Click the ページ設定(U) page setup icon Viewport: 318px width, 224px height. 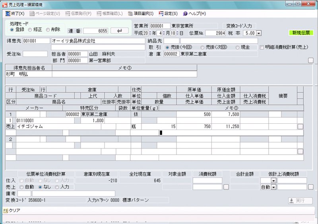click(x=32, y=14)
